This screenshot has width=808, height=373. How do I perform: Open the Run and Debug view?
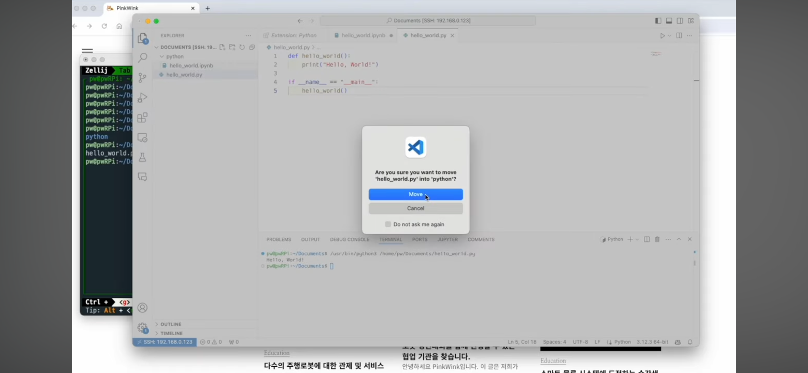point(143,97)
